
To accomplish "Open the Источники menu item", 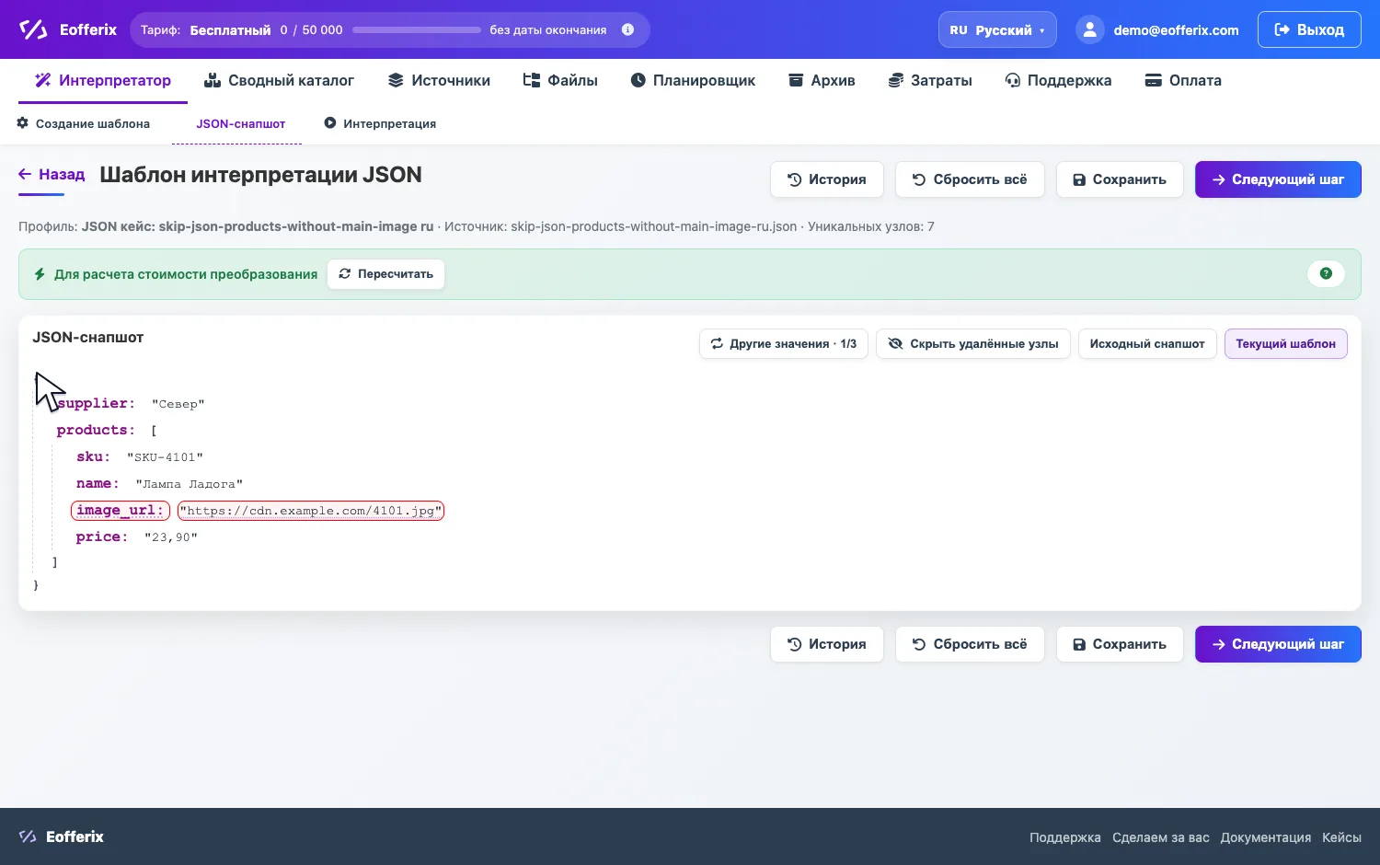I will pyautogui.click(x=439, y=80).
